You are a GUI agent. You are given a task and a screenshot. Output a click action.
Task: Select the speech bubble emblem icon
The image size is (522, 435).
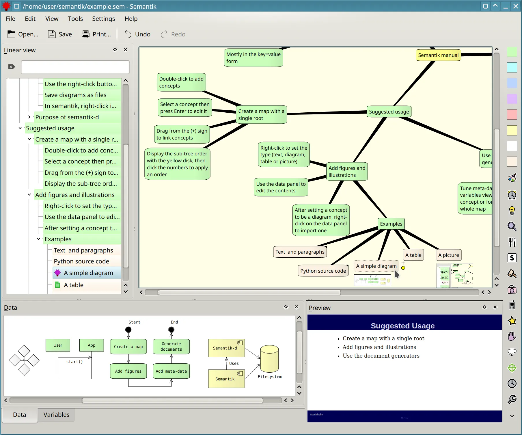[x=512, y=352]
